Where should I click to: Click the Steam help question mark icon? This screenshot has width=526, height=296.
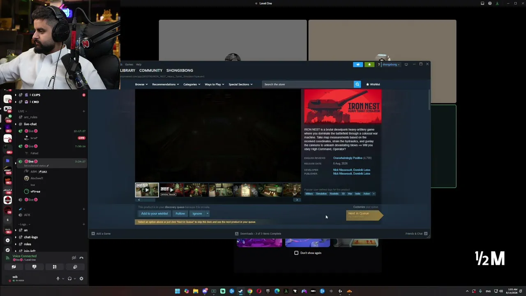379,65
